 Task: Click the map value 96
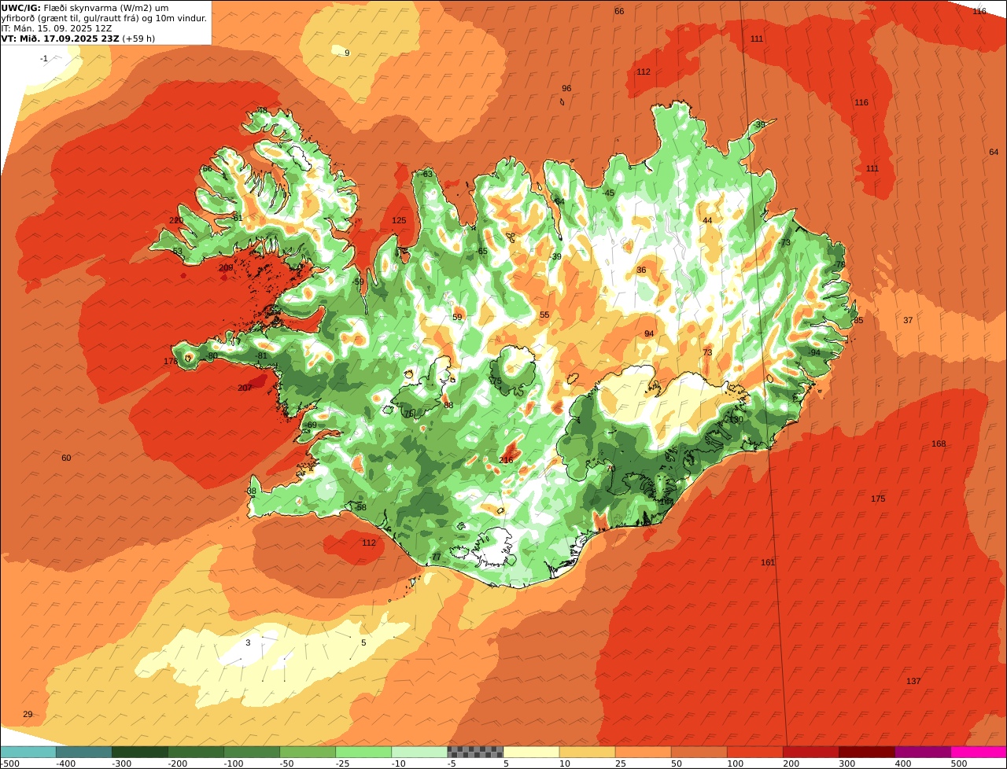566,88
